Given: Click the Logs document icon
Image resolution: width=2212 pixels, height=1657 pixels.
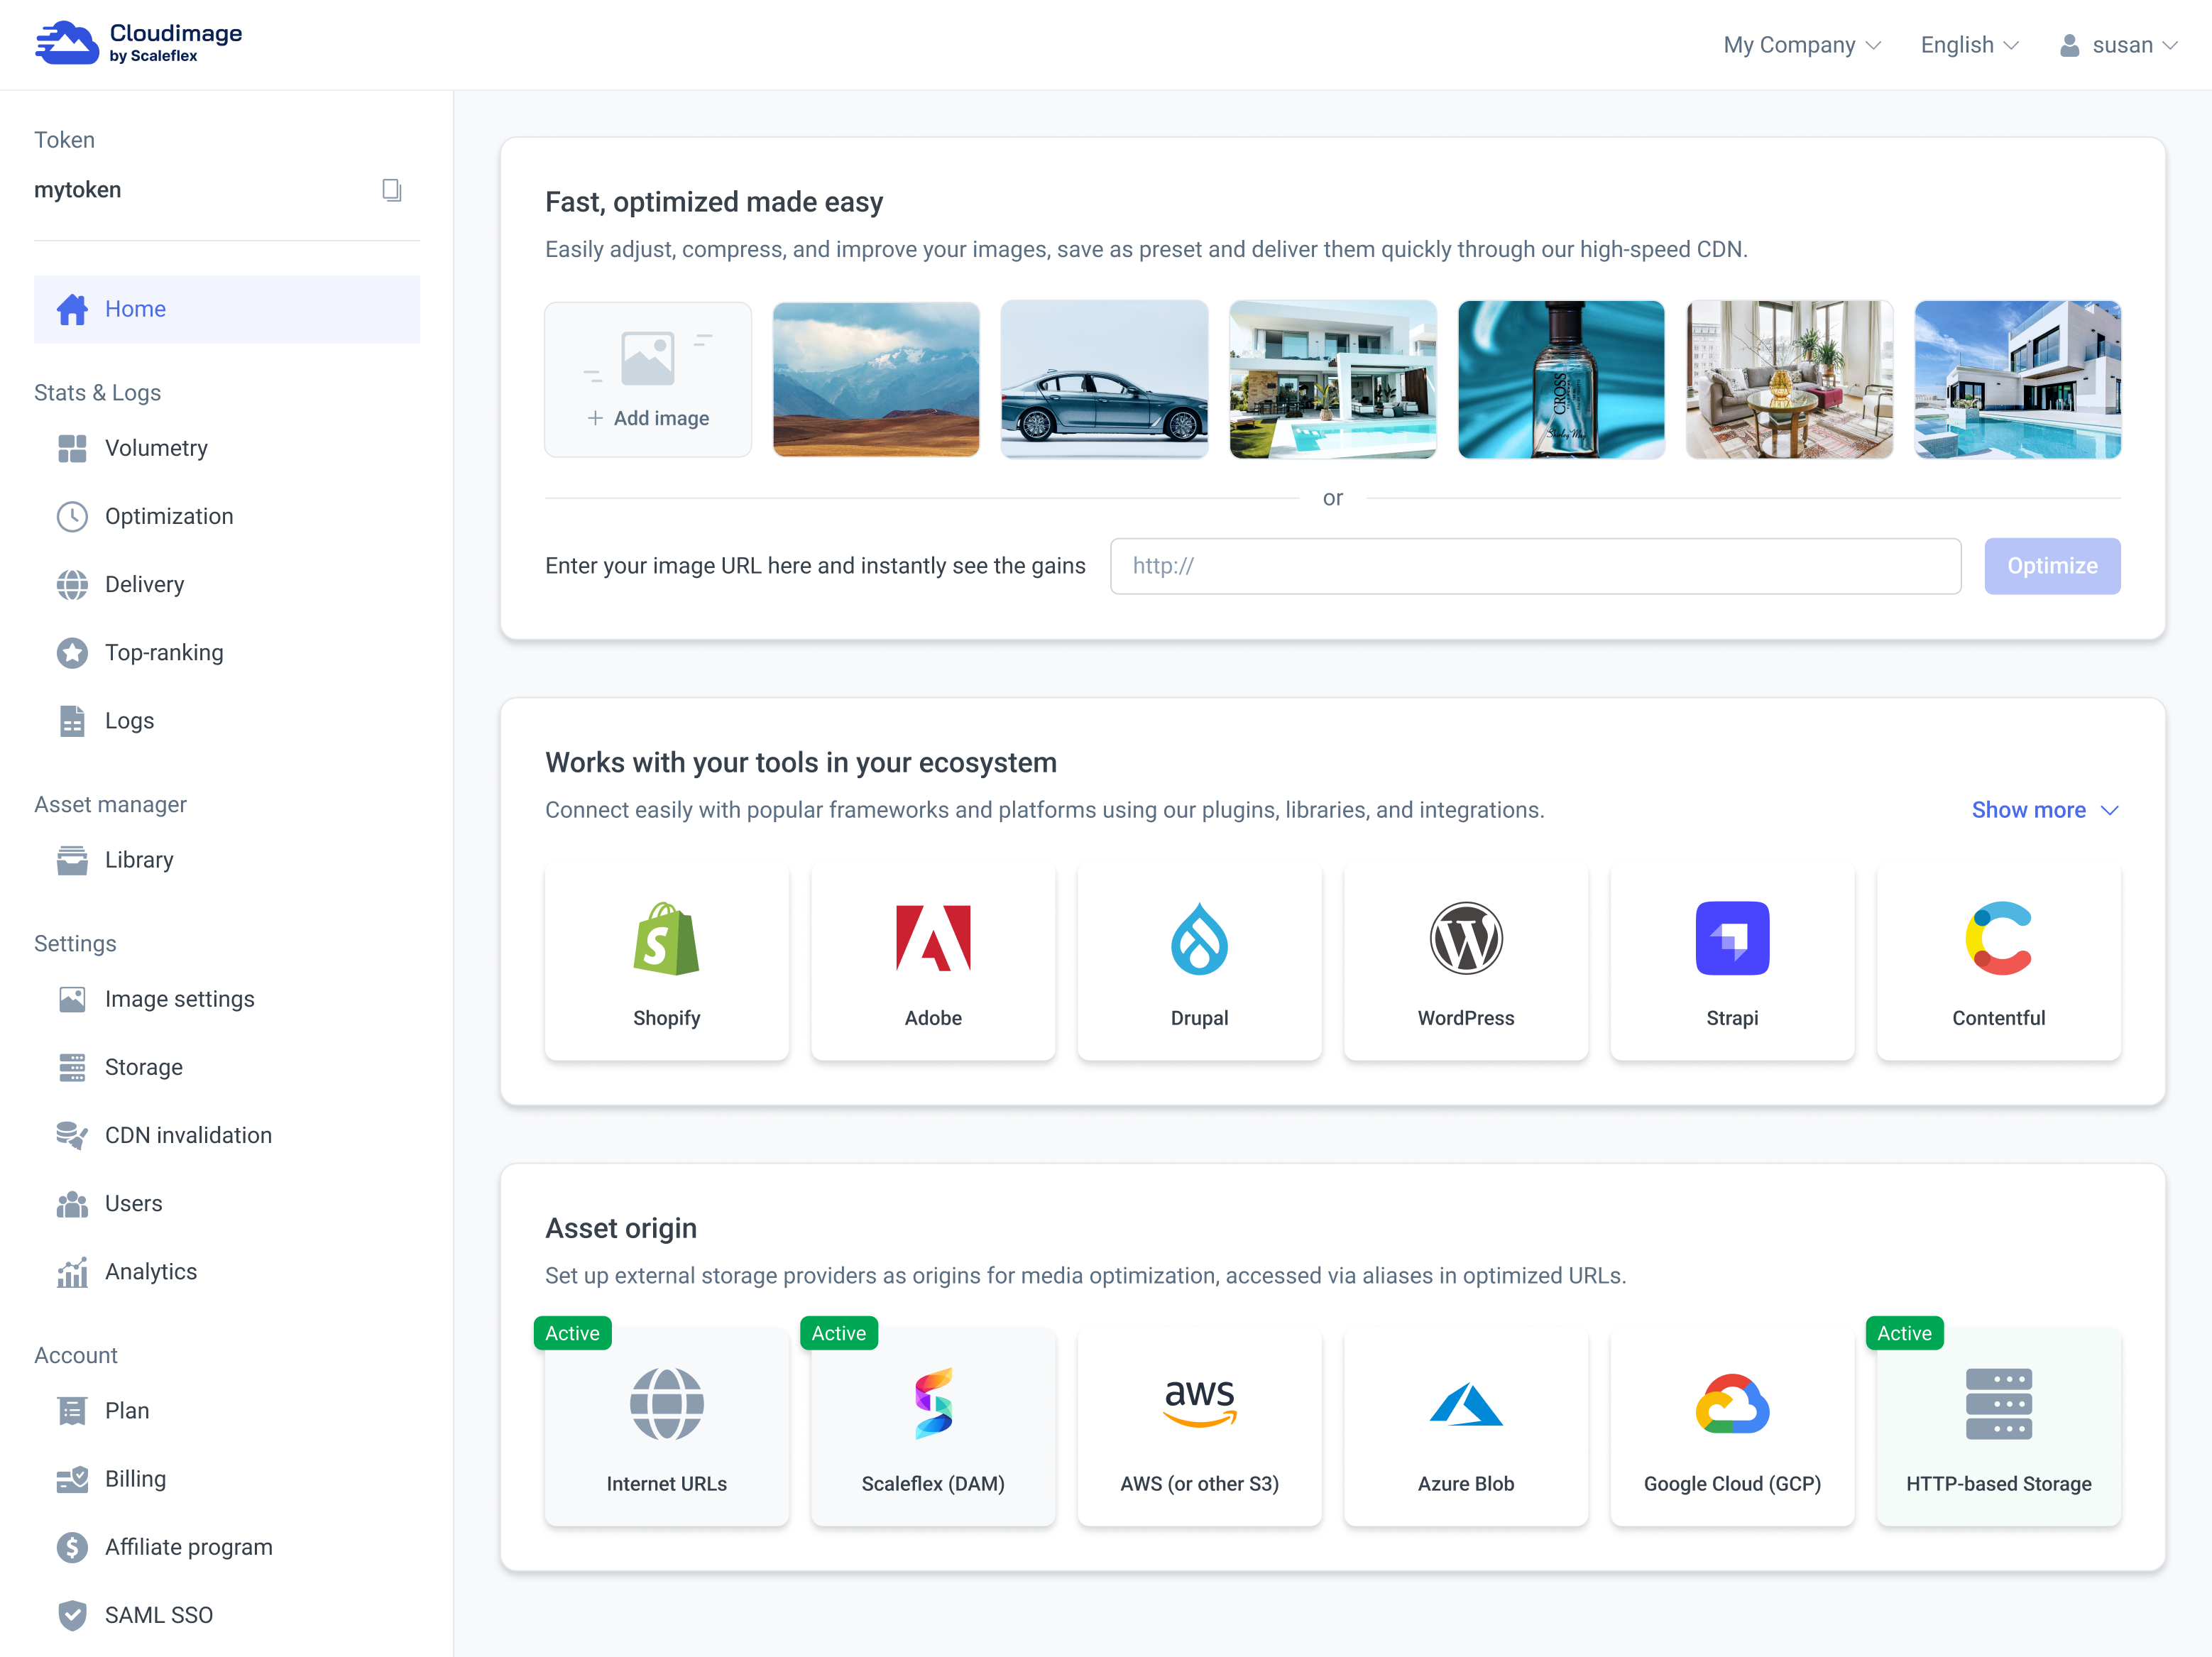Looking at the screenshot, I should [x=72, y=720].
